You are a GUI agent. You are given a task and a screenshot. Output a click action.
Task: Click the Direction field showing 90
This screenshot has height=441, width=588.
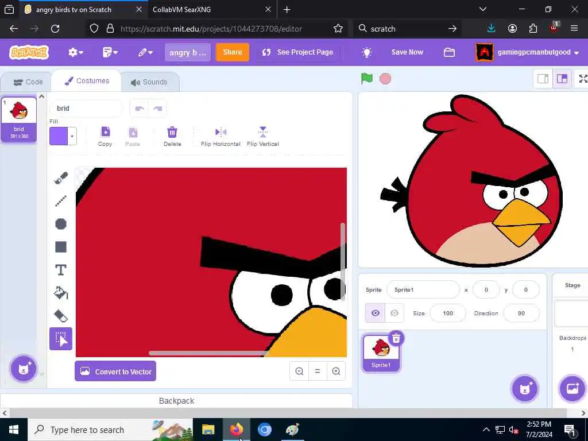coord(521,313)
